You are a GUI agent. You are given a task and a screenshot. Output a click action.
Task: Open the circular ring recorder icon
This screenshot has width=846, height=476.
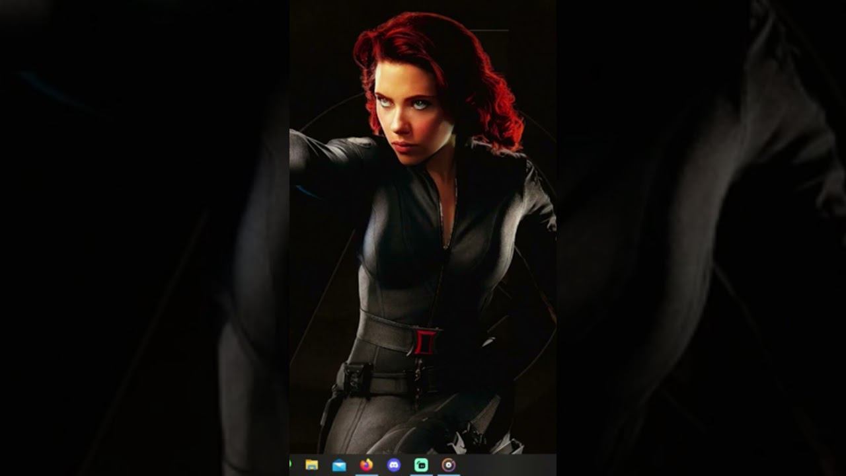coord(449,465)
